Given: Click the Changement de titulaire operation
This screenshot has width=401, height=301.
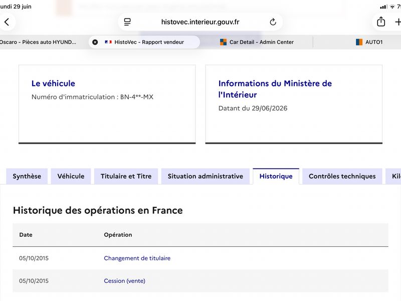Looking at the screenshot, I should [137, 258].
